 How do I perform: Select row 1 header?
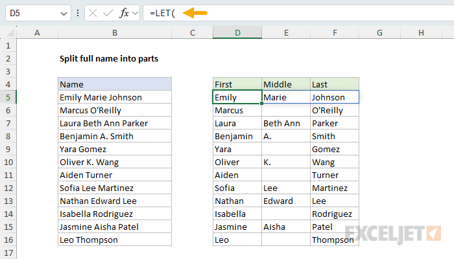pyautogui.click(x=8, y=45)
